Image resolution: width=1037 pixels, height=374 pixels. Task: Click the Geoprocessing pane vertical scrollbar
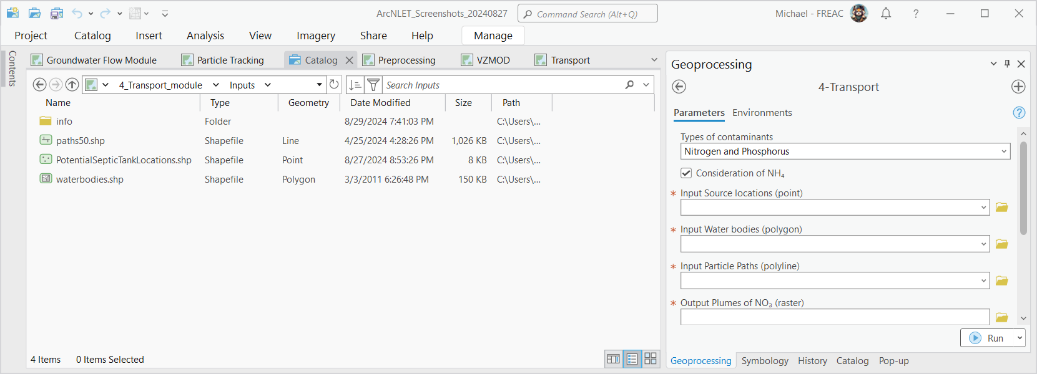click(1023, 188)
